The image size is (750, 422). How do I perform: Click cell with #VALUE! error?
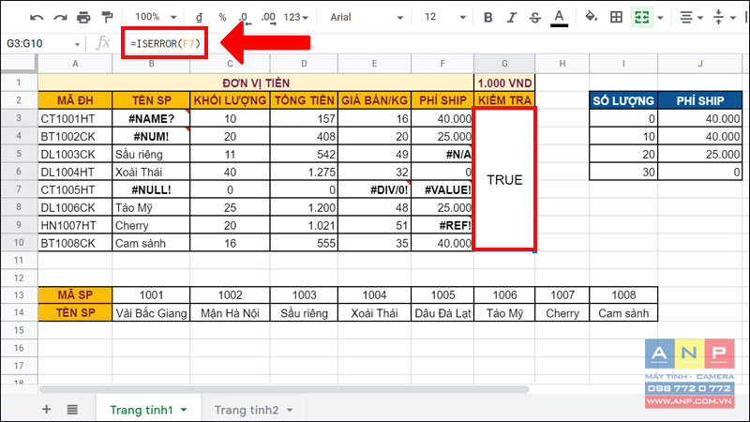point(442,190)
